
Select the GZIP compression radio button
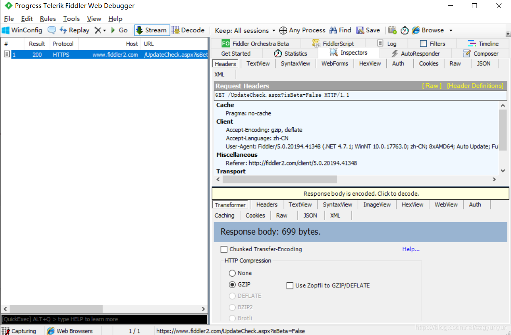[x=232, y=285]
